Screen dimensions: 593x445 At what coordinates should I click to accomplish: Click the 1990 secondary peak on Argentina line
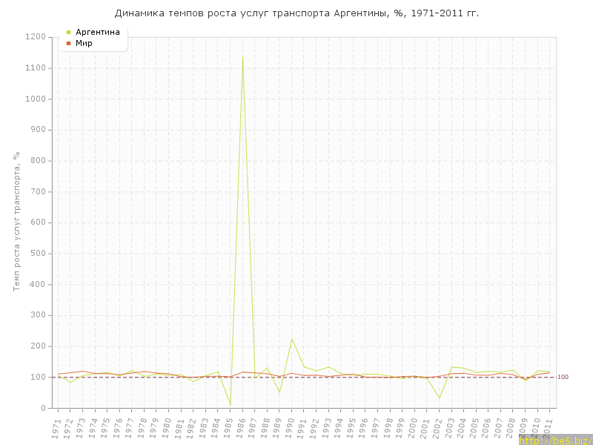tap(291, 339)
